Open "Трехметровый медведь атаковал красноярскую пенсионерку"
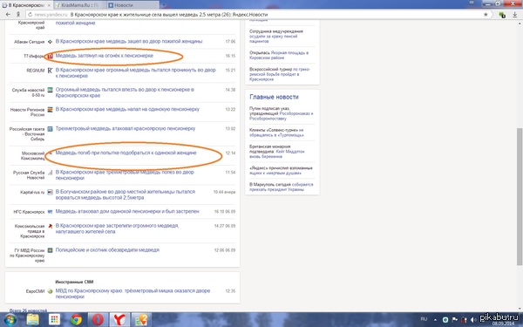 tap(125, 128)
